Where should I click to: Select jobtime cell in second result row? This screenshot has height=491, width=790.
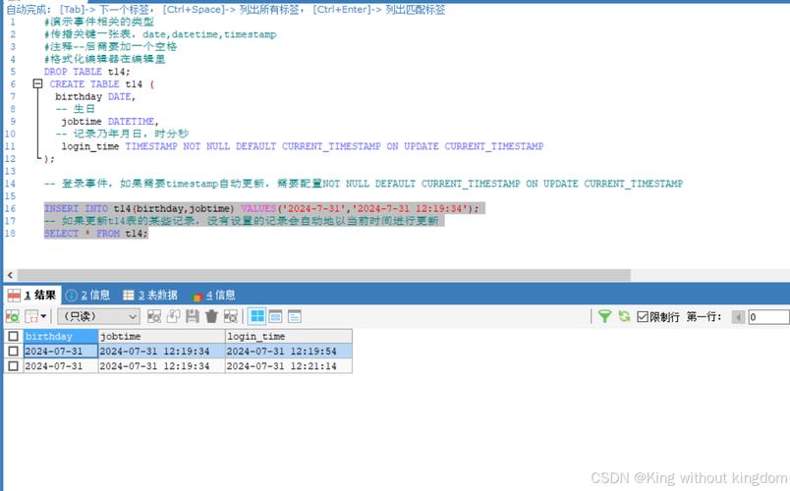pyautogui.click(x=162, y=366)
